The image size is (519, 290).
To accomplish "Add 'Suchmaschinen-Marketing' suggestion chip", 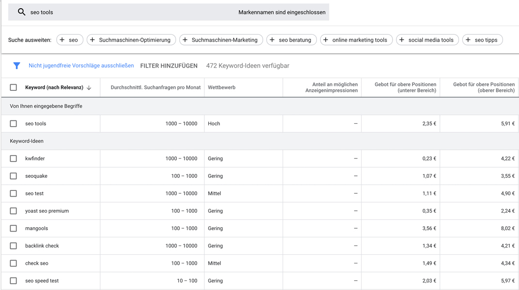I will pos(221,40).
